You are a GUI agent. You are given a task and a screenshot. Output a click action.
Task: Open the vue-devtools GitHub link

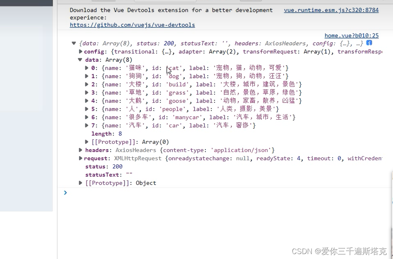(132, 25)
